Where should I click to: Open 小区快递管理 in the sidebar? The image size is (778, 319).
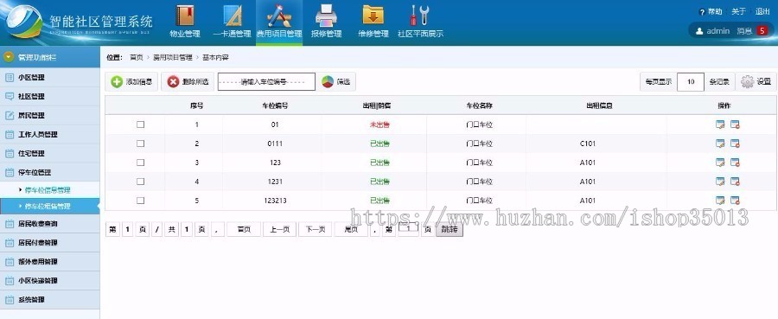point(49,280)
